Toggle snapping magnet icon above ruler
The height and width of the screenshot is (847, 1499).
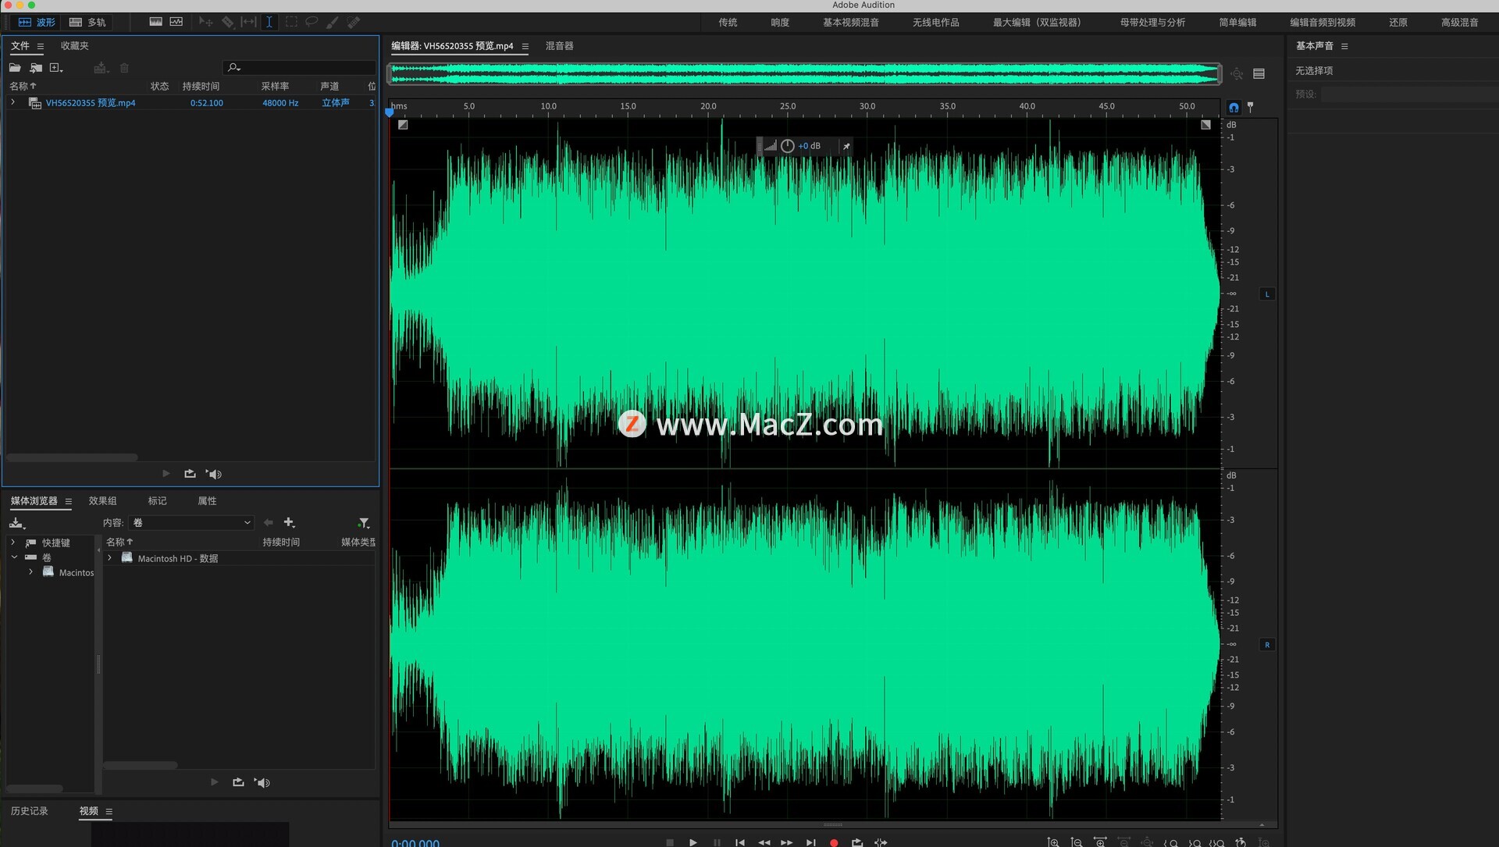1234,107
